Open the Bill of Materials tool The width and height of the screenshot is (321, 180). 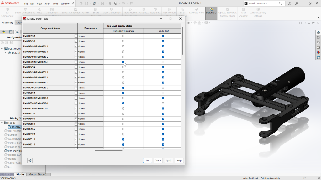point(183,10)
